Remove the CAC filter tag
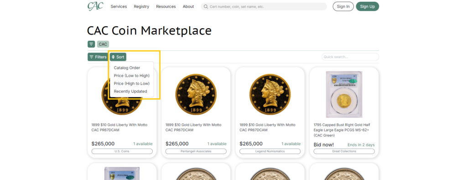 click(x=103, y=44)
